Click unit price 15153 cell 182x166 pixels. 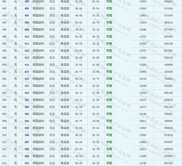[143, 79]
